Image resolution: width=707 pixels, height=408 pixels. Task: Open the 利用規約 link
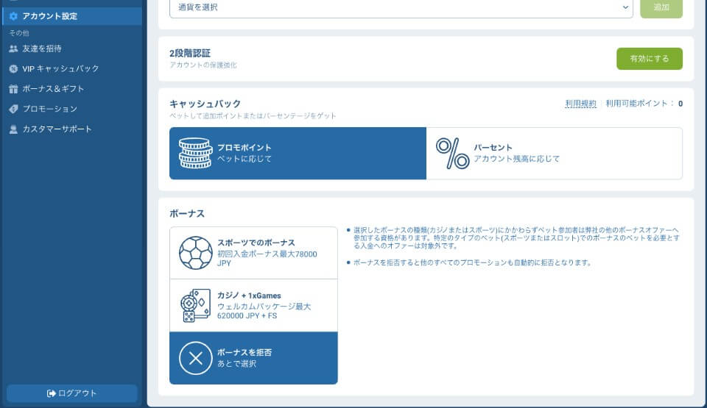point(581,104)
